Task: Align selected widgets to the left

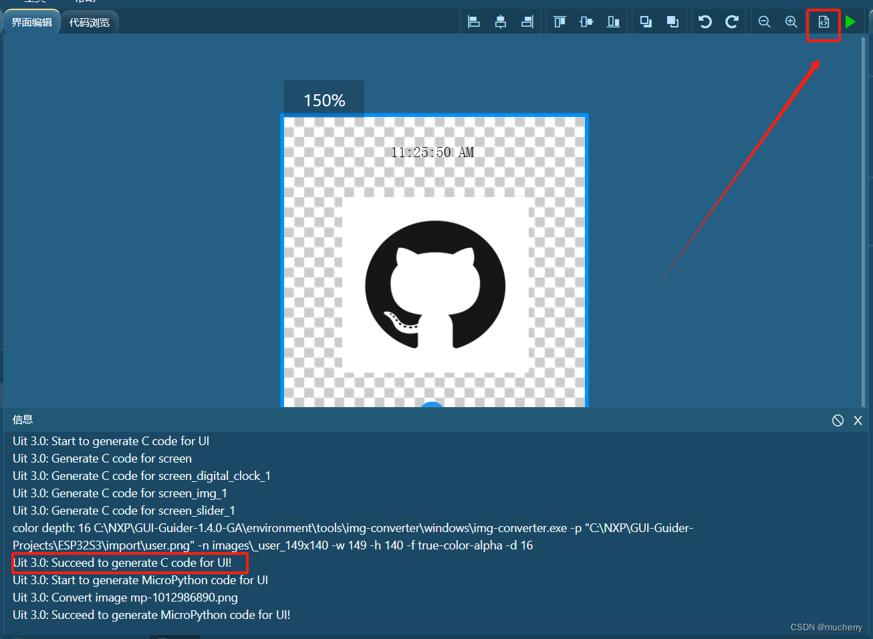Action: coord(474,22)
